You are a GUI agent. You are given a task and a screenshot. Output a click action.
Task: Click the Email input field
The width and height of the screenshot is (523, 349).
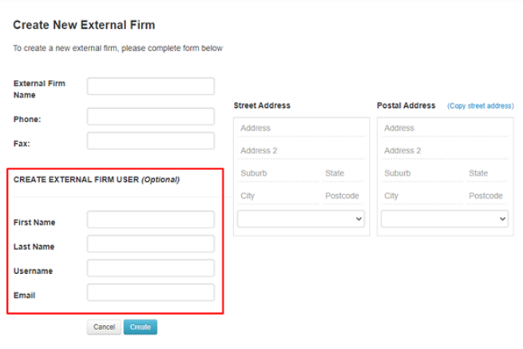click(150, 292)
